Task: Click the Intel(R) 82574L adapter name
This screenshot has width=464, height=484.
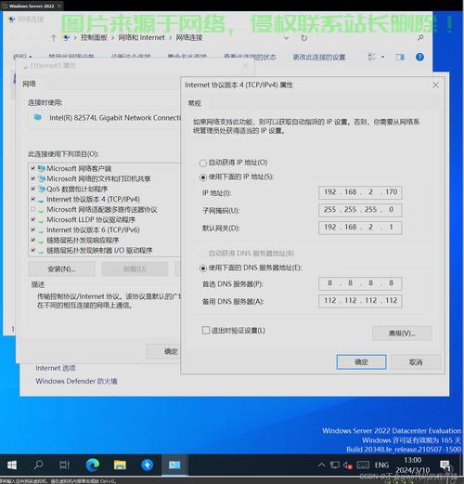Action: click(x=115, y=118)
